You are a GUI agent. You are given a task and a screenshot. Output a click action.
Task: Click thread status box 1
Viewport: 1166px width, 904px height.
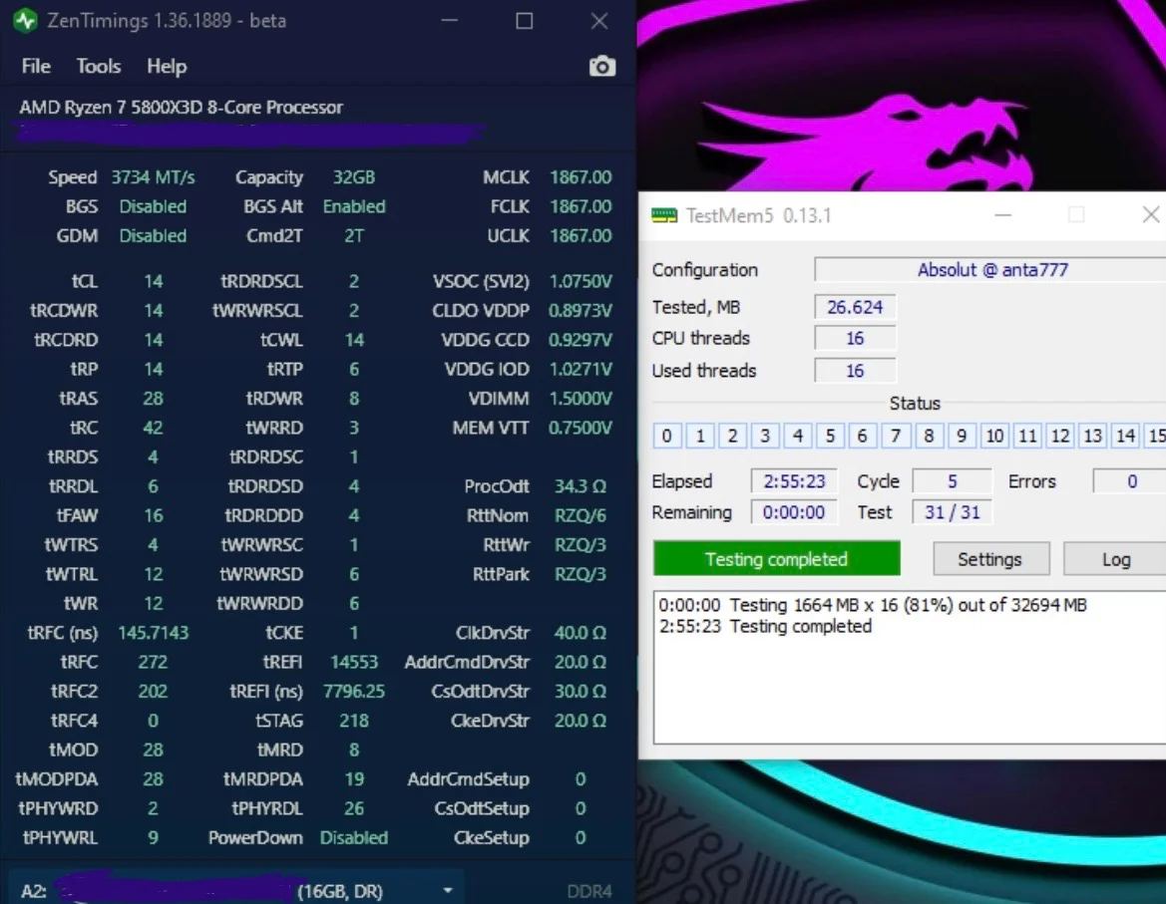coord(700,436)
